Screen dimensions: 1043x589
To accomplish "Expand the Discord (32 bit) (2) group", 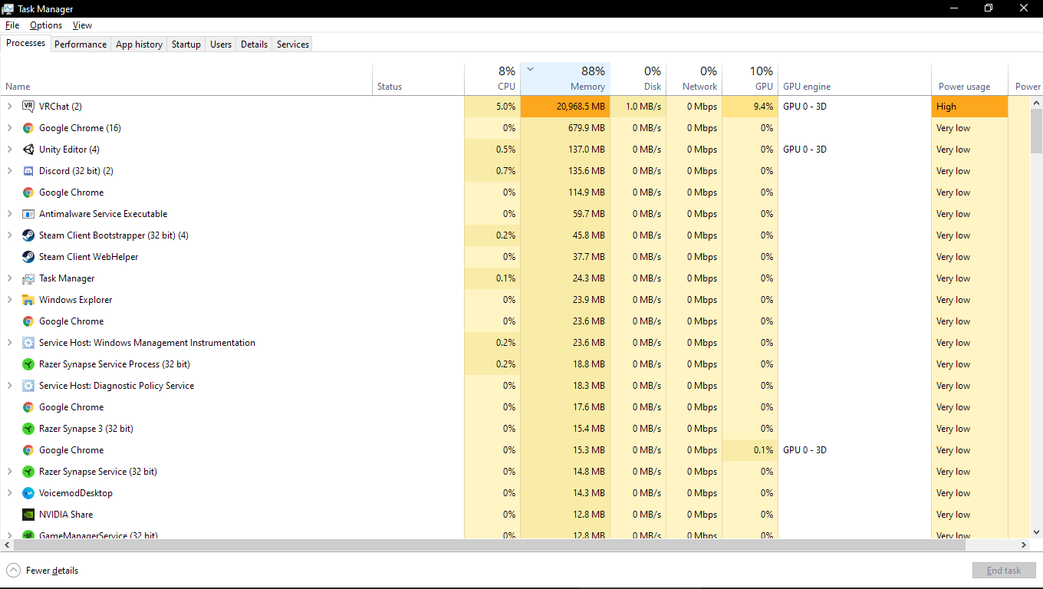I will pyautogui.click(x=10, y=171).
